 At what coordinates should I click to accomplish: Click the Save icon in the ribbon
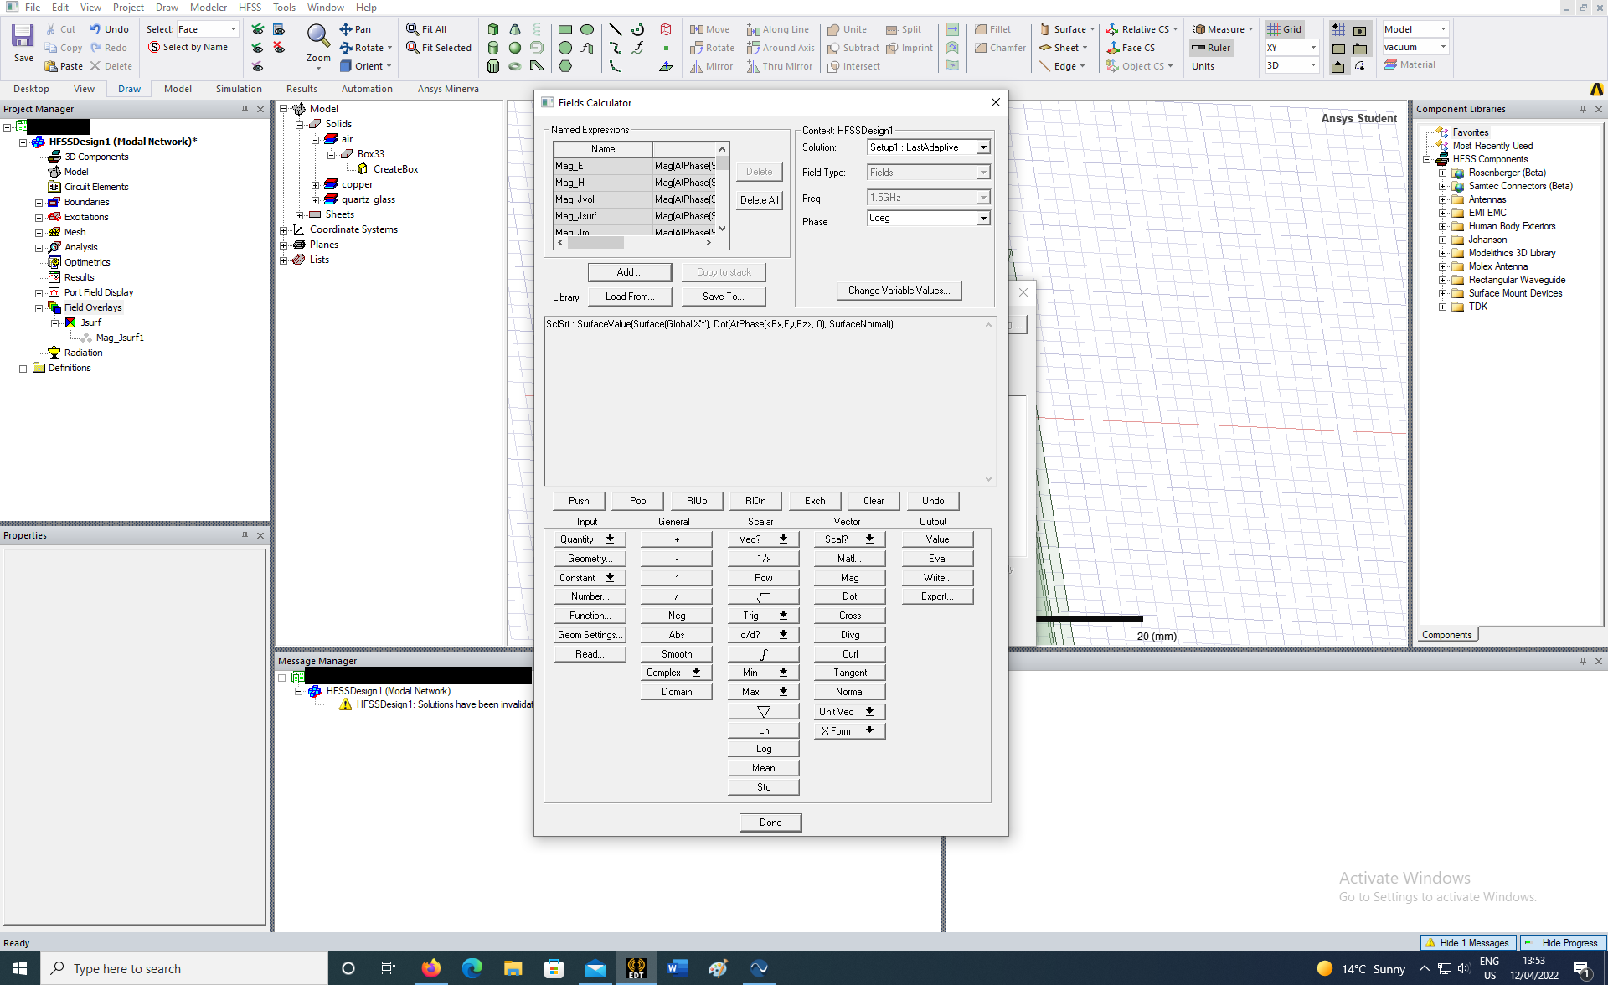click(23, 37)
